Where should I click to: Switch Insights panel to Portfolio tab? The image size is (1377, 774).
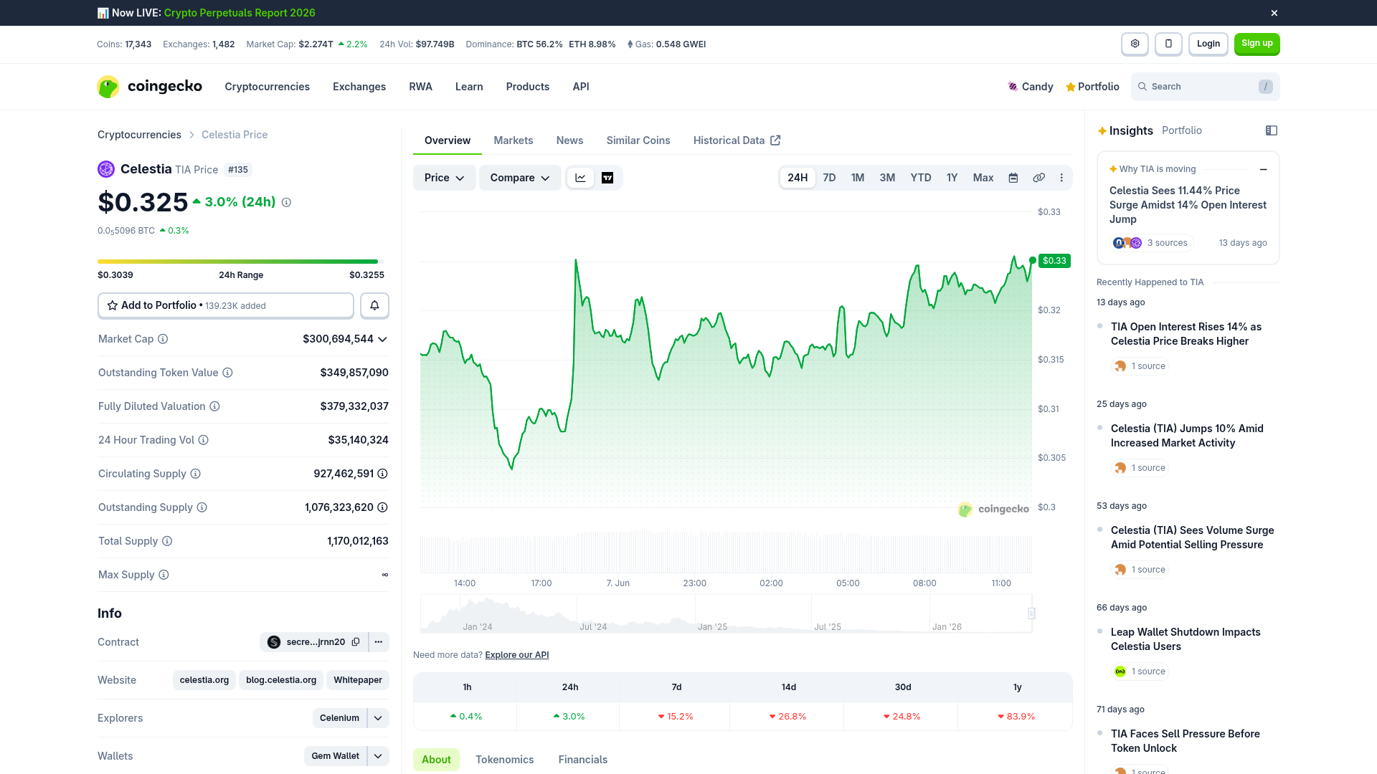pyautogui.click(x=1182, y=130)
